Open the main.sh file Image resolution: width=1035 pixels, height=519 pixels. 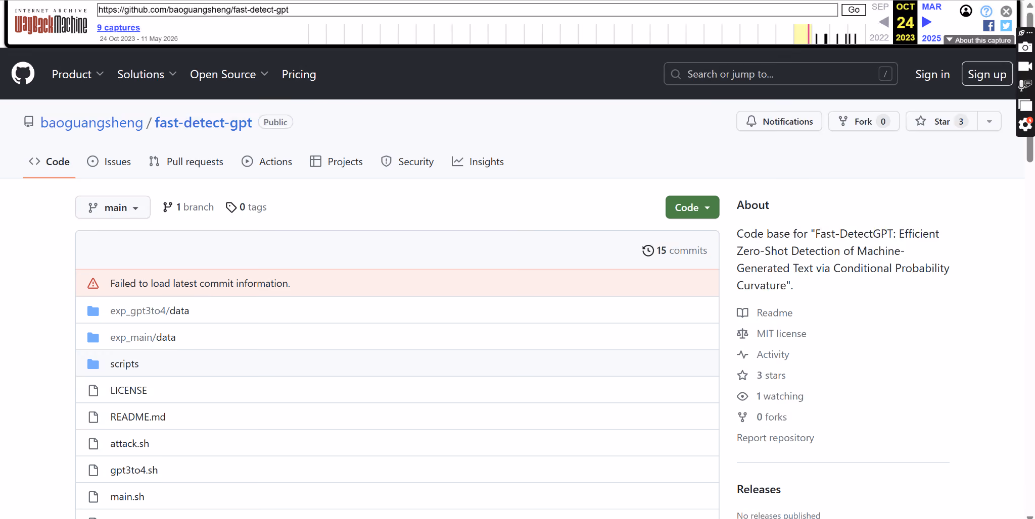[x=127, y=497]
